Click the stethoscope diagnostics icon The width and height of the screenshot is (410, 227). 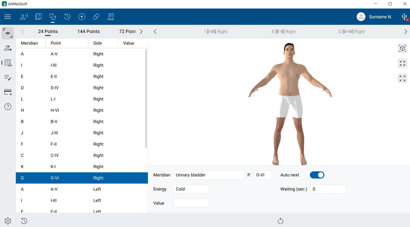pos(53,17)
